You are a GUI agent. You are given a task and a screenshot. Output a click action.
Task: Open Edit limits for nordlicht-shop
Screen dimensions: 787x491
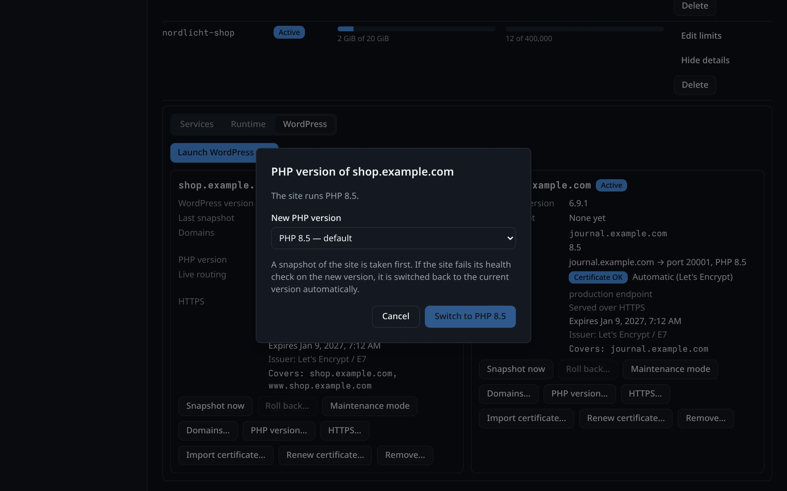701,36
